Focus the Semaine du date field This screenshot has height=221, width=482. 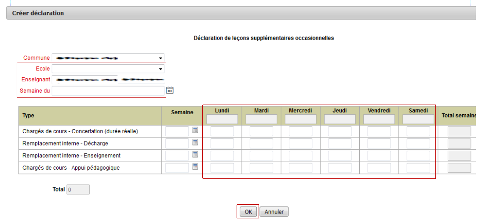pos(108,91)
